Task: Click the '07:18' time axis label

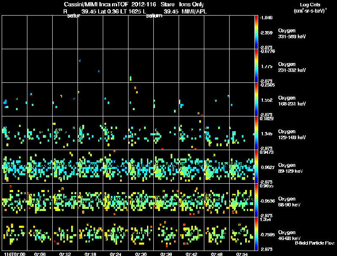Action: [90, 254]
